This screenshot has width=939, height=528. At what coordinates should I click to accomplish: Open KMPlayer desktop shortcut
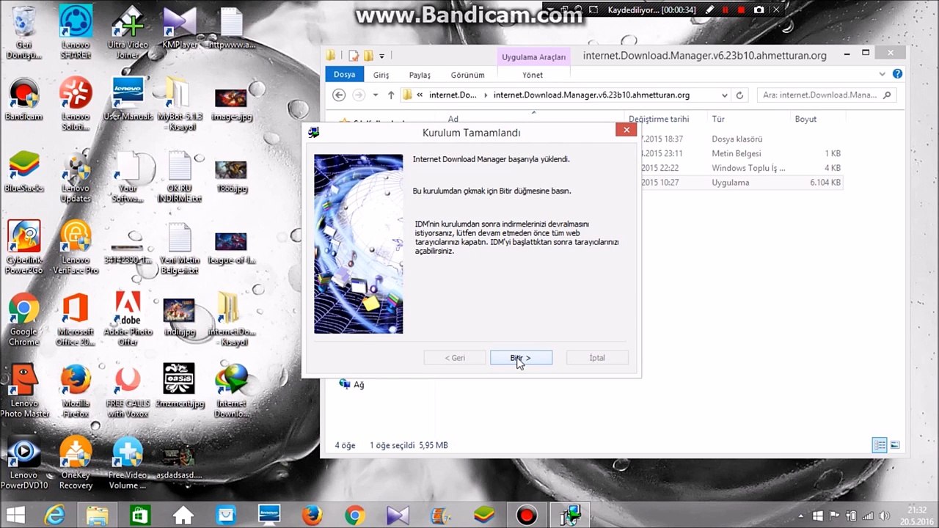pos(180,28)
